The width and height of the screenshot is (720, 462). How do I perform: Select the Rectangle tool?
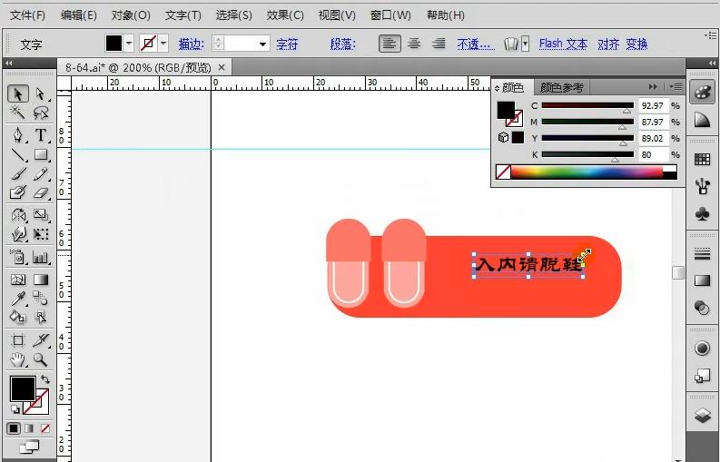click(41, 154)
